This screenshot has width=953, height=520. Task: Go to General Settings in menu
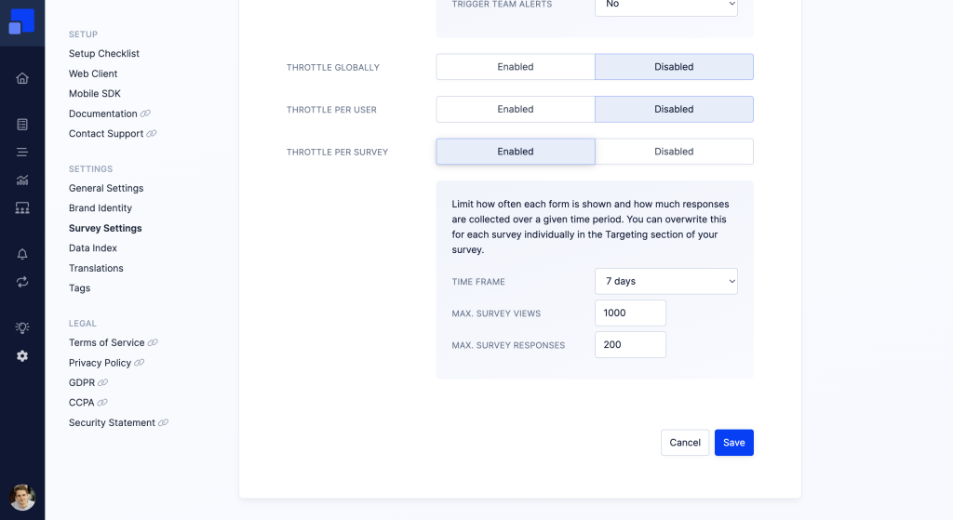coord(106,188)
